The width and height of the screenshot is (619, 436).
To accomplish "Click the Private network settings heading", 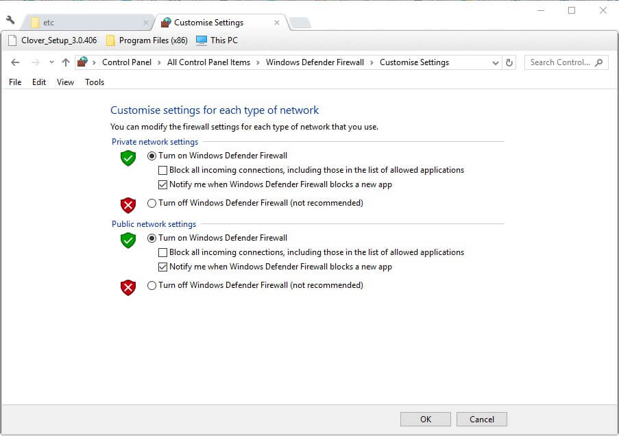I will 155,142.
